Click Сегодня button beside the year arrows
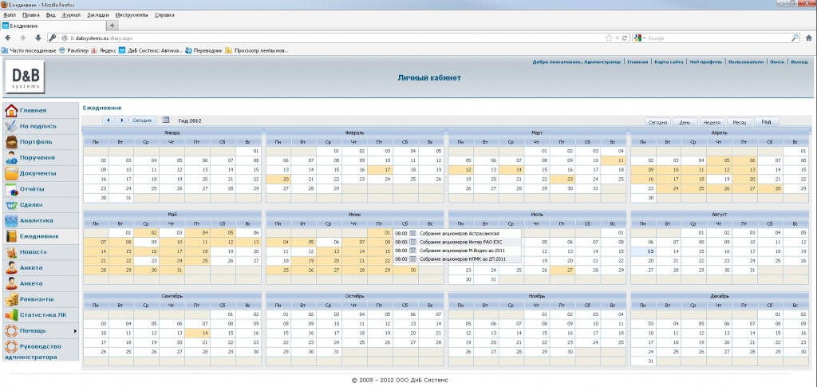 click(x=142, y=120)
